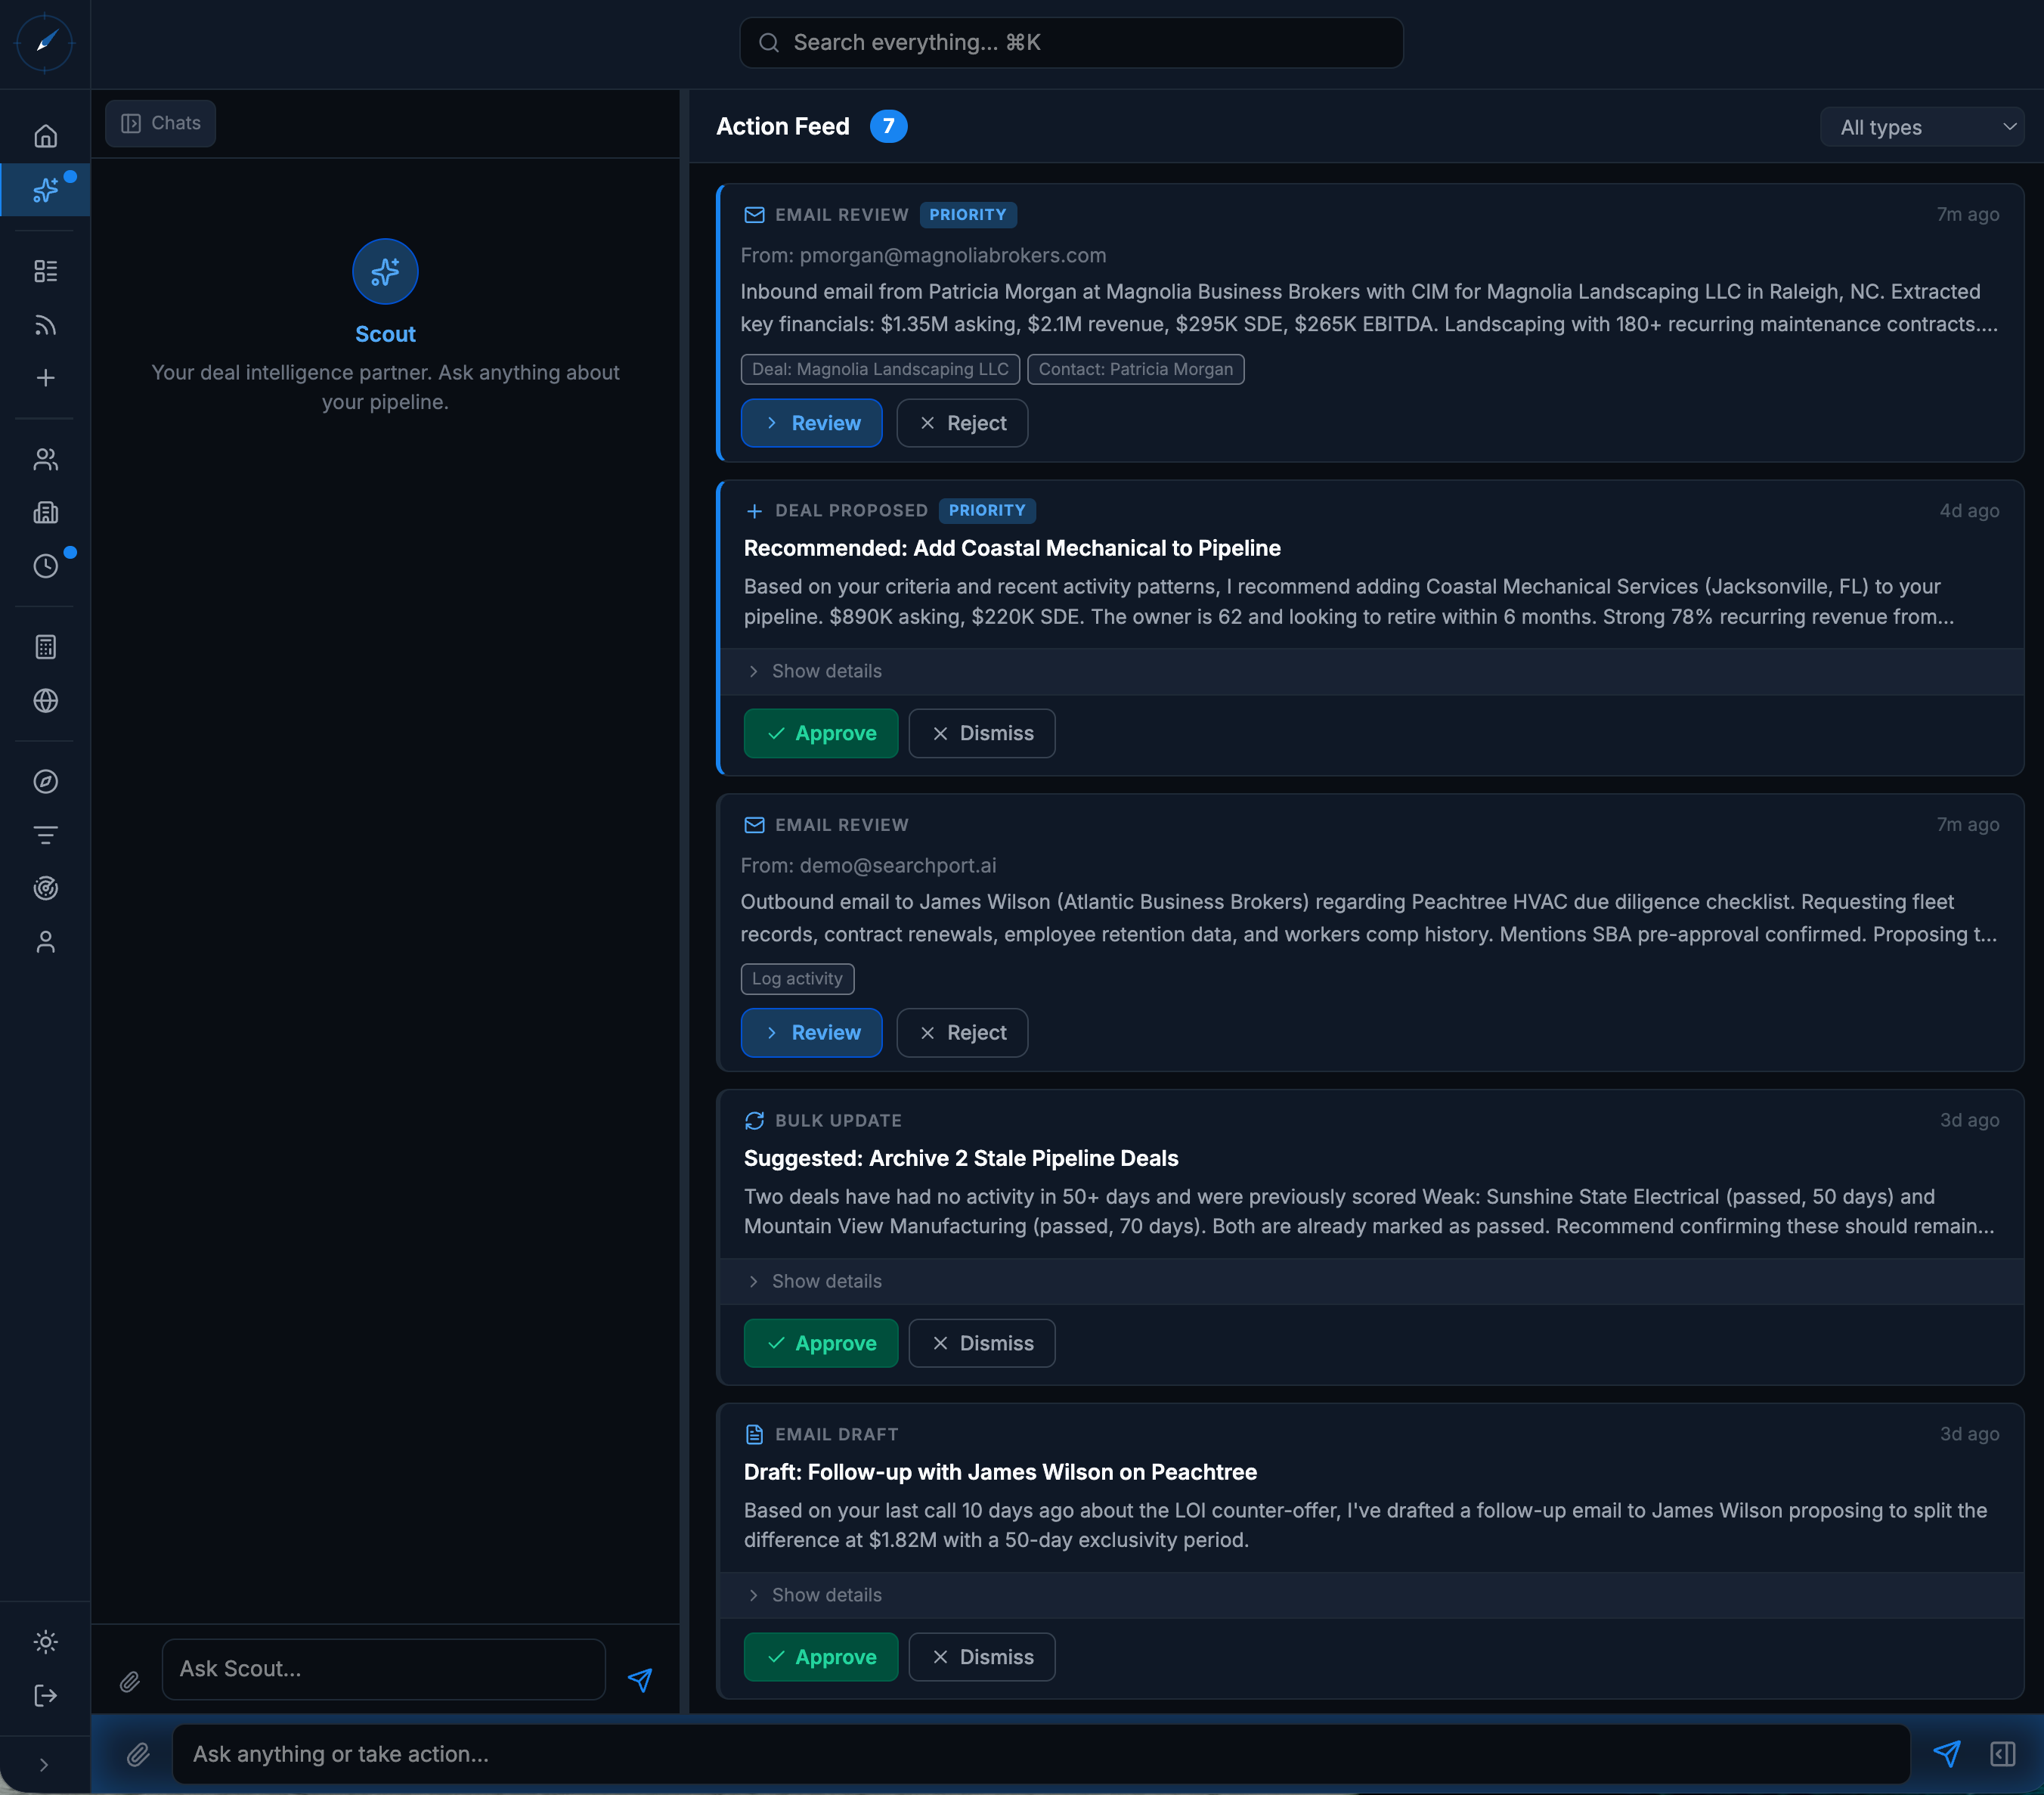The image size is (2044, 1795).
Task: Toggle light mode with the sun icon
Action: 45,1641
